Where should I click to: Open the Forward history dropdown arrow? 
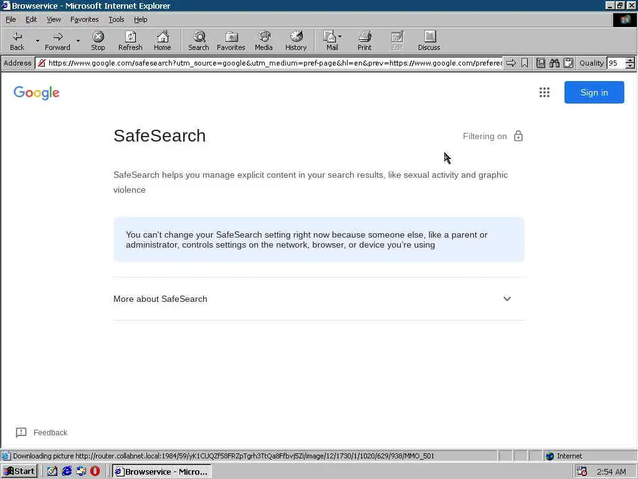click(78, 41)
